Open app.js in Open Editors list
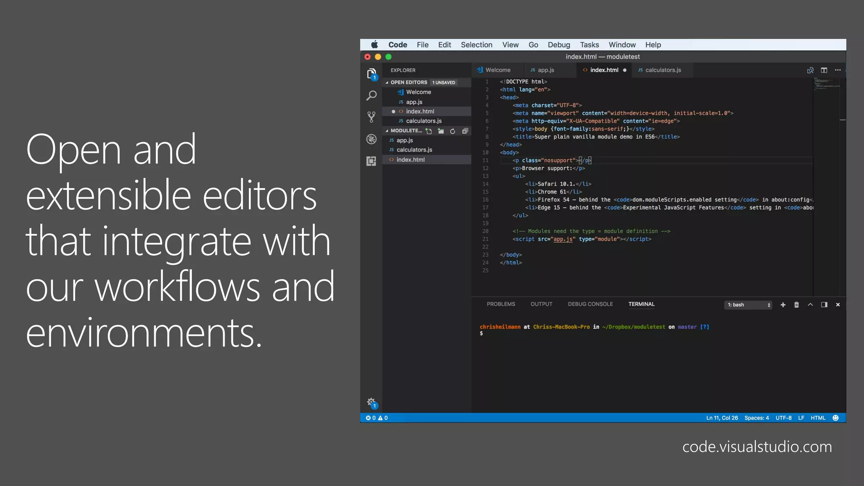 pos(427,102)
